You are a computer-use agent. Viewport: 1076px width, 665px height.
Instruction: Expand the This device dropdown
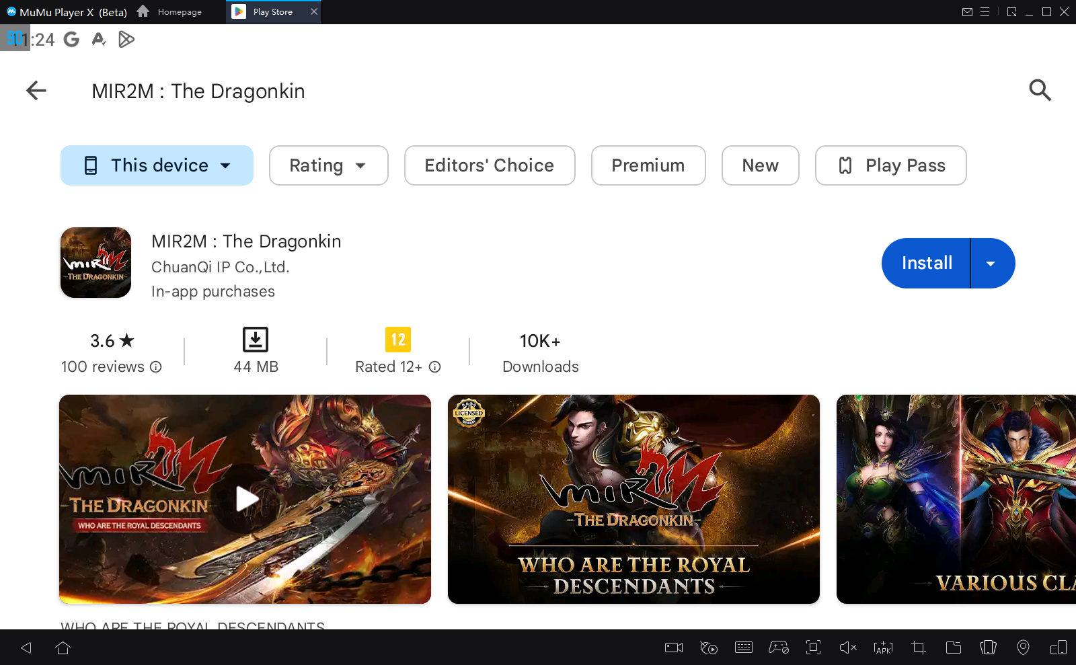[x=157, y=165]
